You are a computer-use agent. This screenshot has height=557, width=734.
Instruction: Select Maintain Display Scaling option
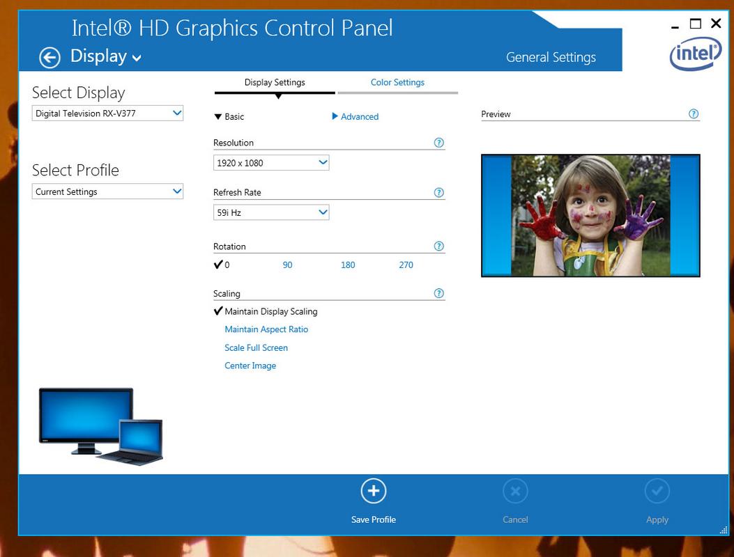tap(266, 311)
